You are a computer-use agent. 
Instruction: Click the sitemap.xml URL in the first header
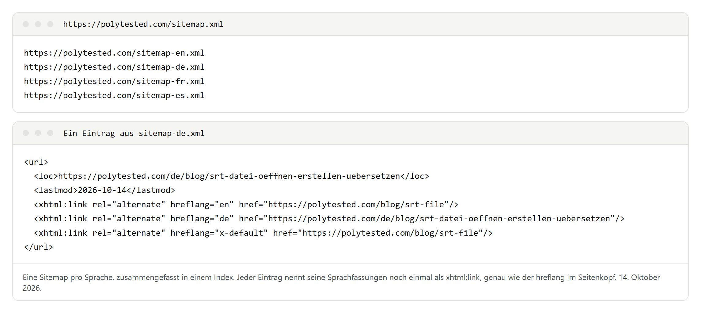[x=143, y=24]
